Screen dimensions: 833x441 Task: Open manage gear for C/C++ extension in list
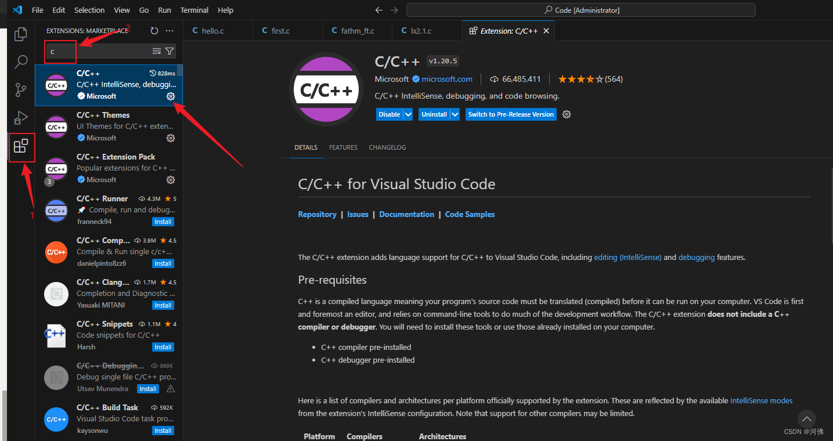click(171, 96)
